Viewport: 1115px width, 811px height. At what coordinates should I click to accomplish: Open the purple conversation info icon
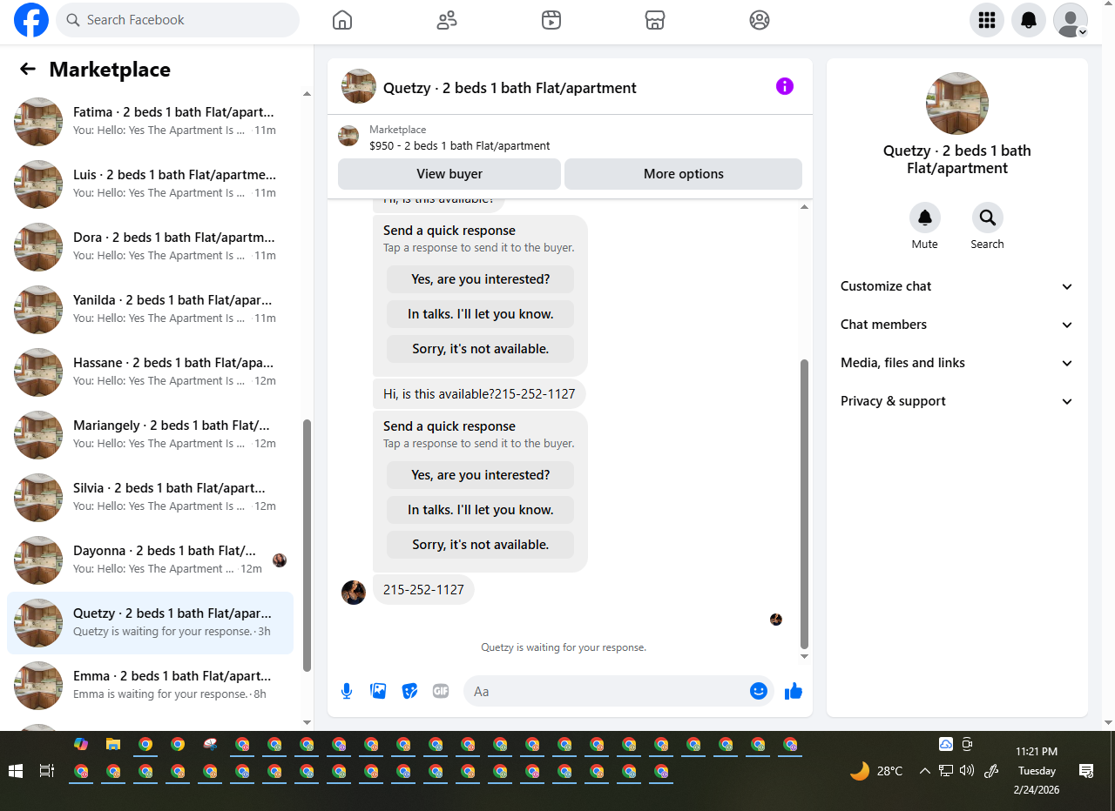point(785,86)
